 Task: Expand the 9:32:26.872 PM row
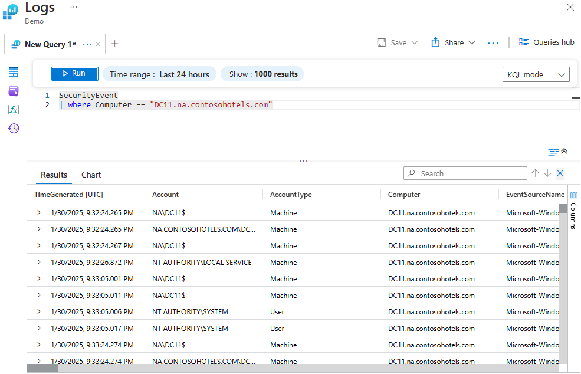[x=38, y=262]
